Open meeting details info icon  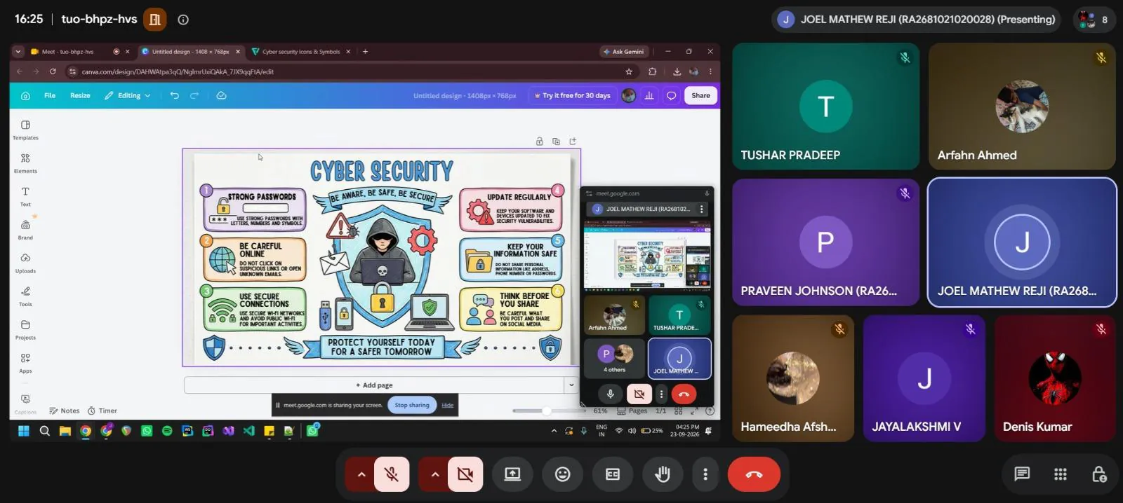[x=183, y=20]
